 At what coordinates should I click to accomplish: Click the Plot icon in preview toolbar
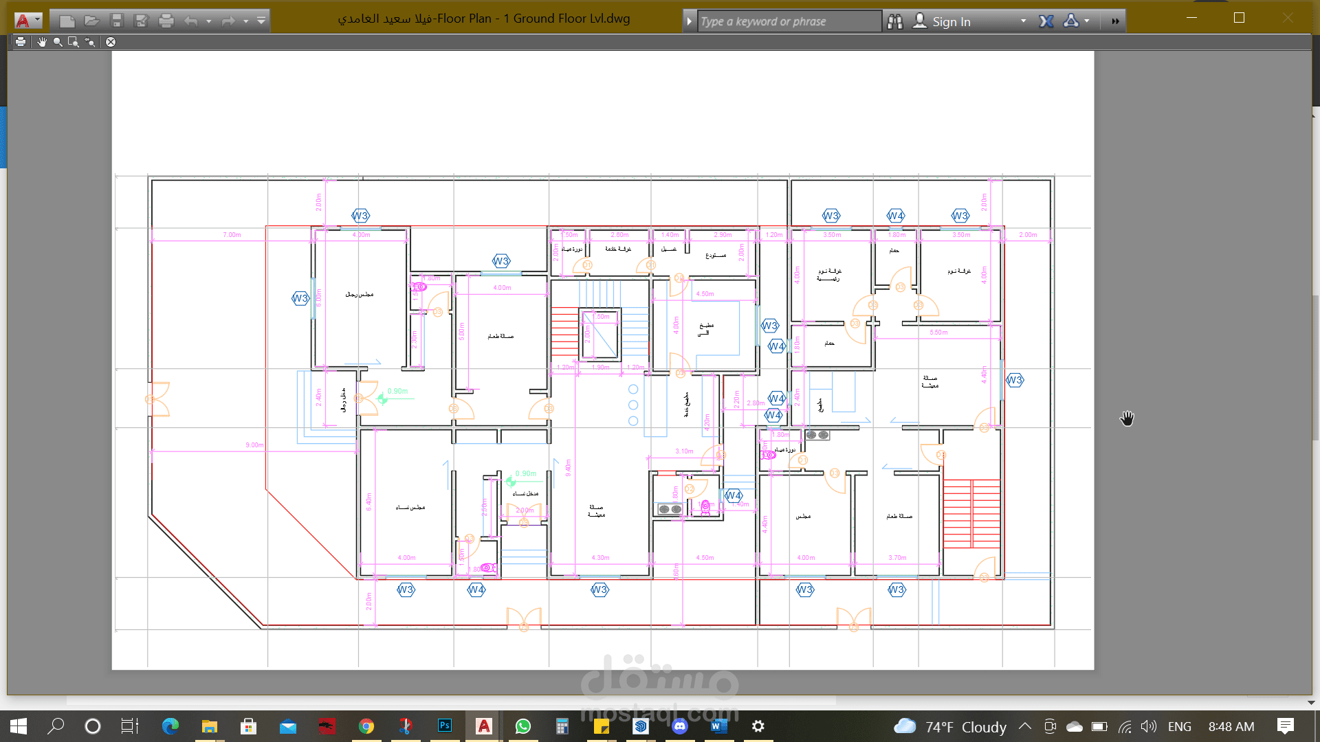click(x=21, y=42)
